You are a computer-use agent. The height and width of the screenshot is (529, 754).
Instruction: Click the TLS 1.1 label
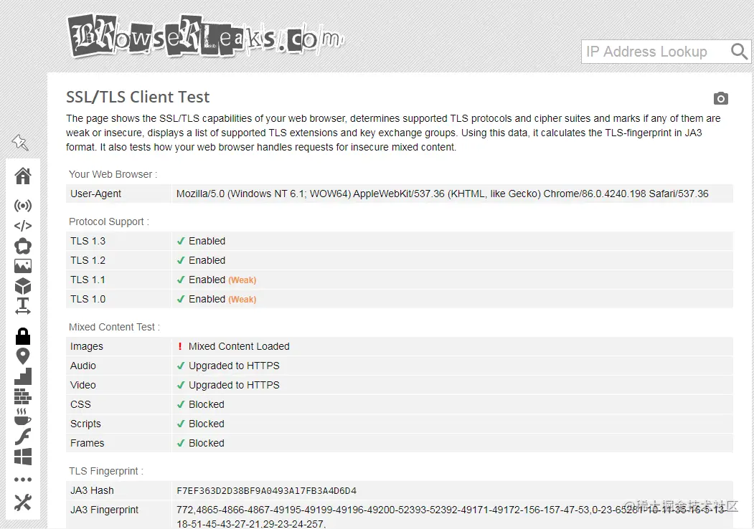point(88,280)
